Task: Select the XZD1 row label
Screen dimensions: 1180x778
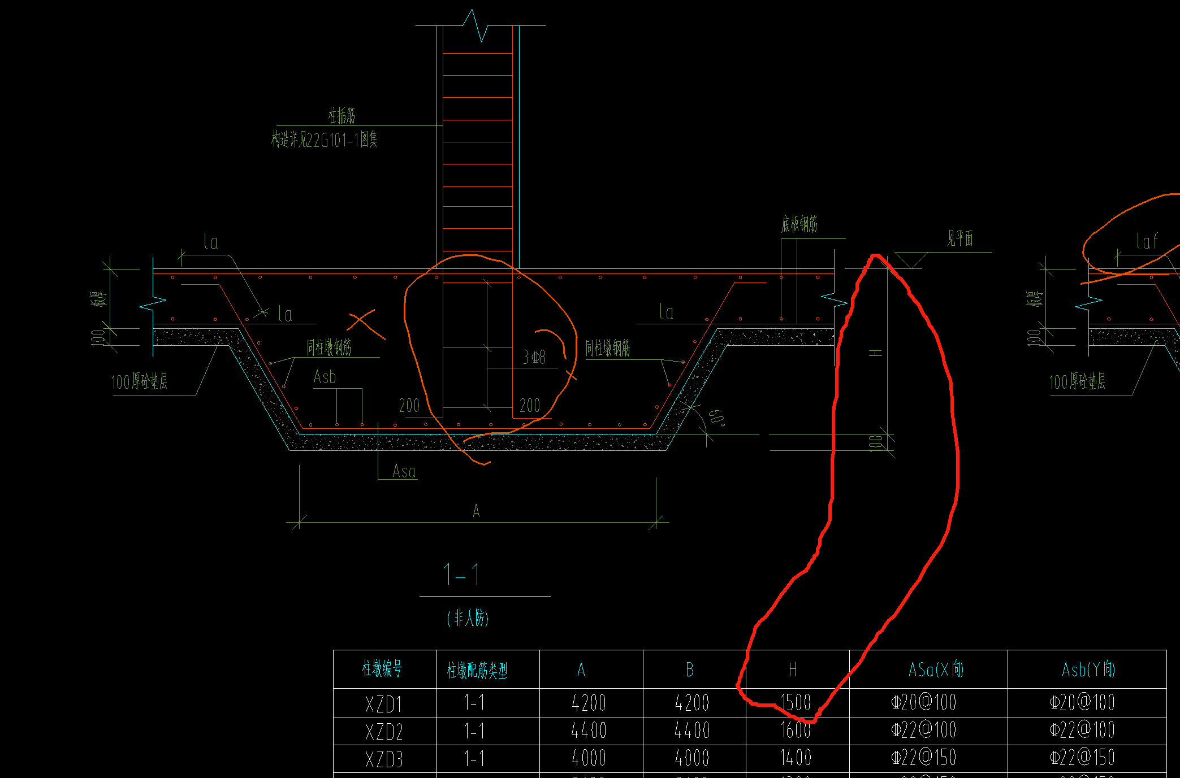Action: point(384,705)
